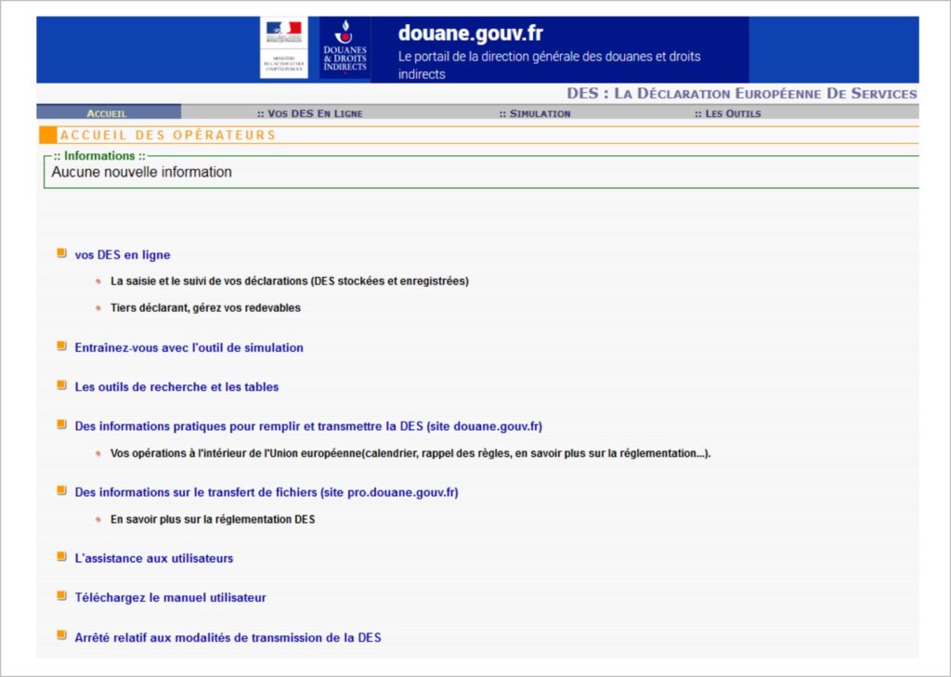Open file transfer information link (pro.douane.gouv.fr)
The width and height of the screenshot is (951, 677).
tap(267, 492)
